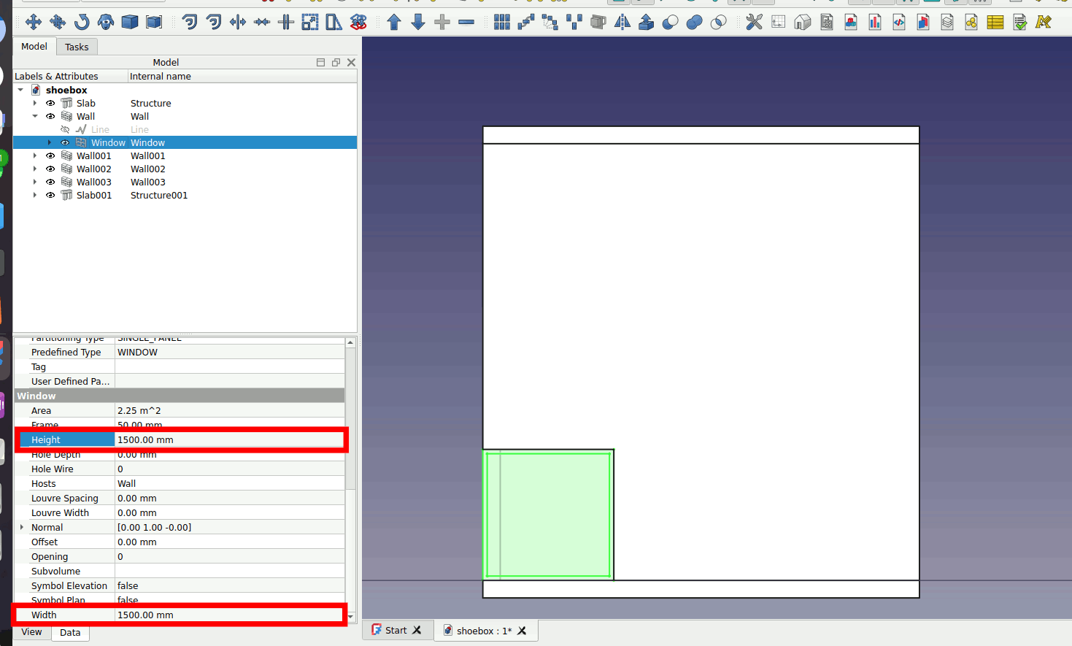
Task: Activate the Rotate tool
Action: [x=82, y=22]
